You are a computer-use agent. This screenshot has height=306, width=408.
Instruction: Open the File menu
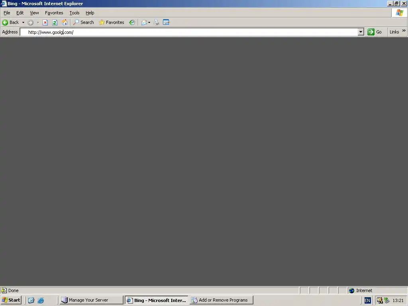(7, 13)
